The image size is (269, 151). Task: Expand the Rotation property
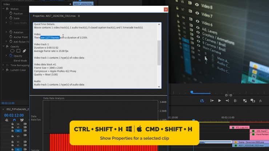click(x=6, y=32)
